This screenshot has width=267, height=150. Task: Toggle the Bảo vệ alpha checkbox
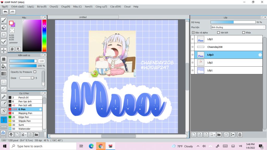pos(193,33)
